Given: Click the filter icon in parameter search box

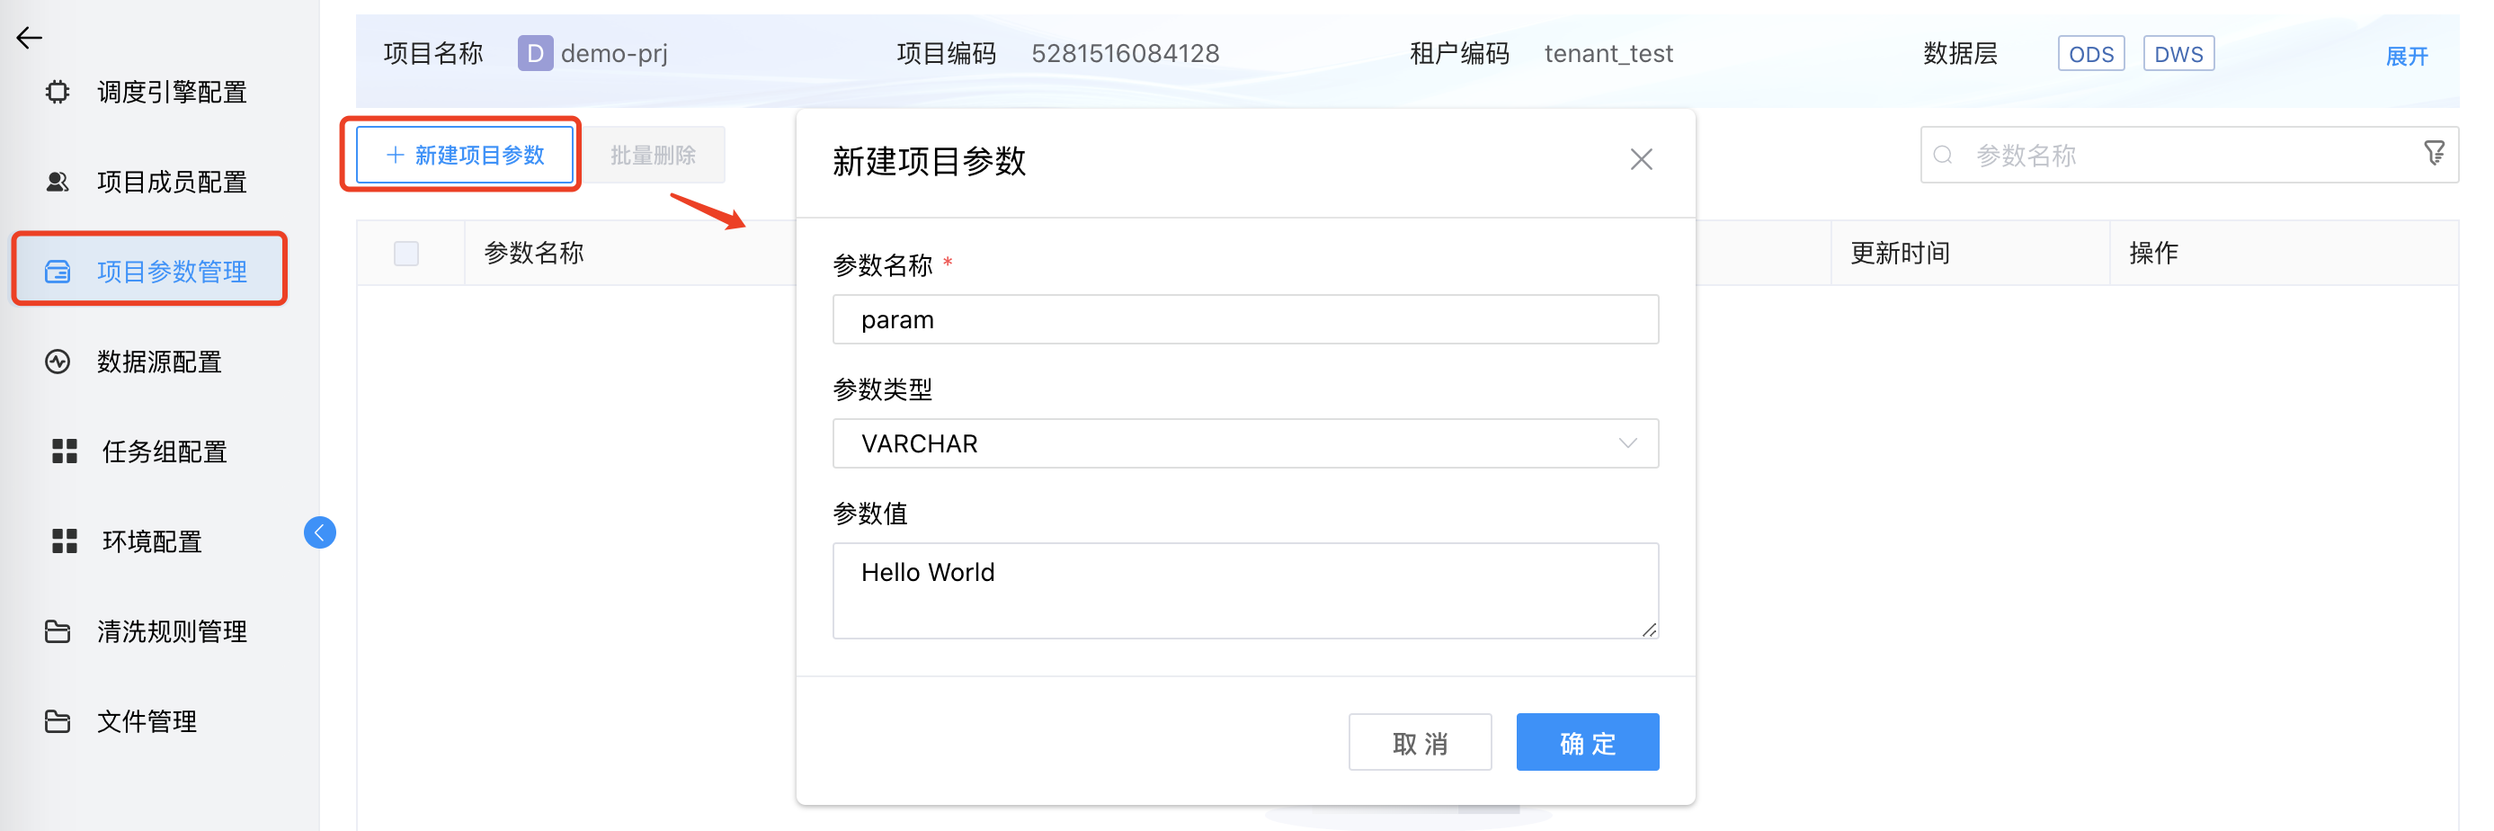Looking at the screenshot, I should point(2435,153).
